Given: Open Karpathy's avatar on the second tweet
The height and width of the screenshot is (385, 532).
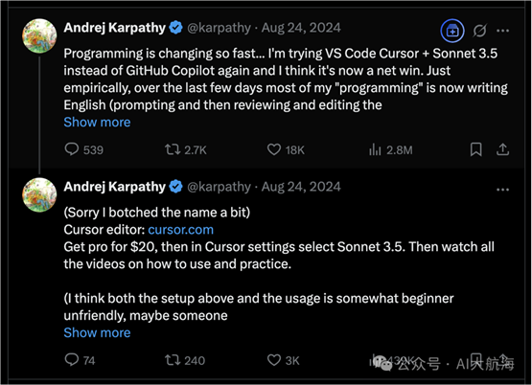Looking at the screenshot, I should click(x=39, y=194).
